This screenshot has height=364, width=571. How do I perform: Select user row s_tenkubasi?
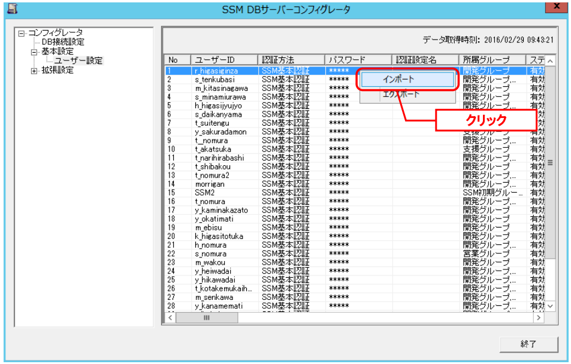pyautogui.click(x=355, y=80)
